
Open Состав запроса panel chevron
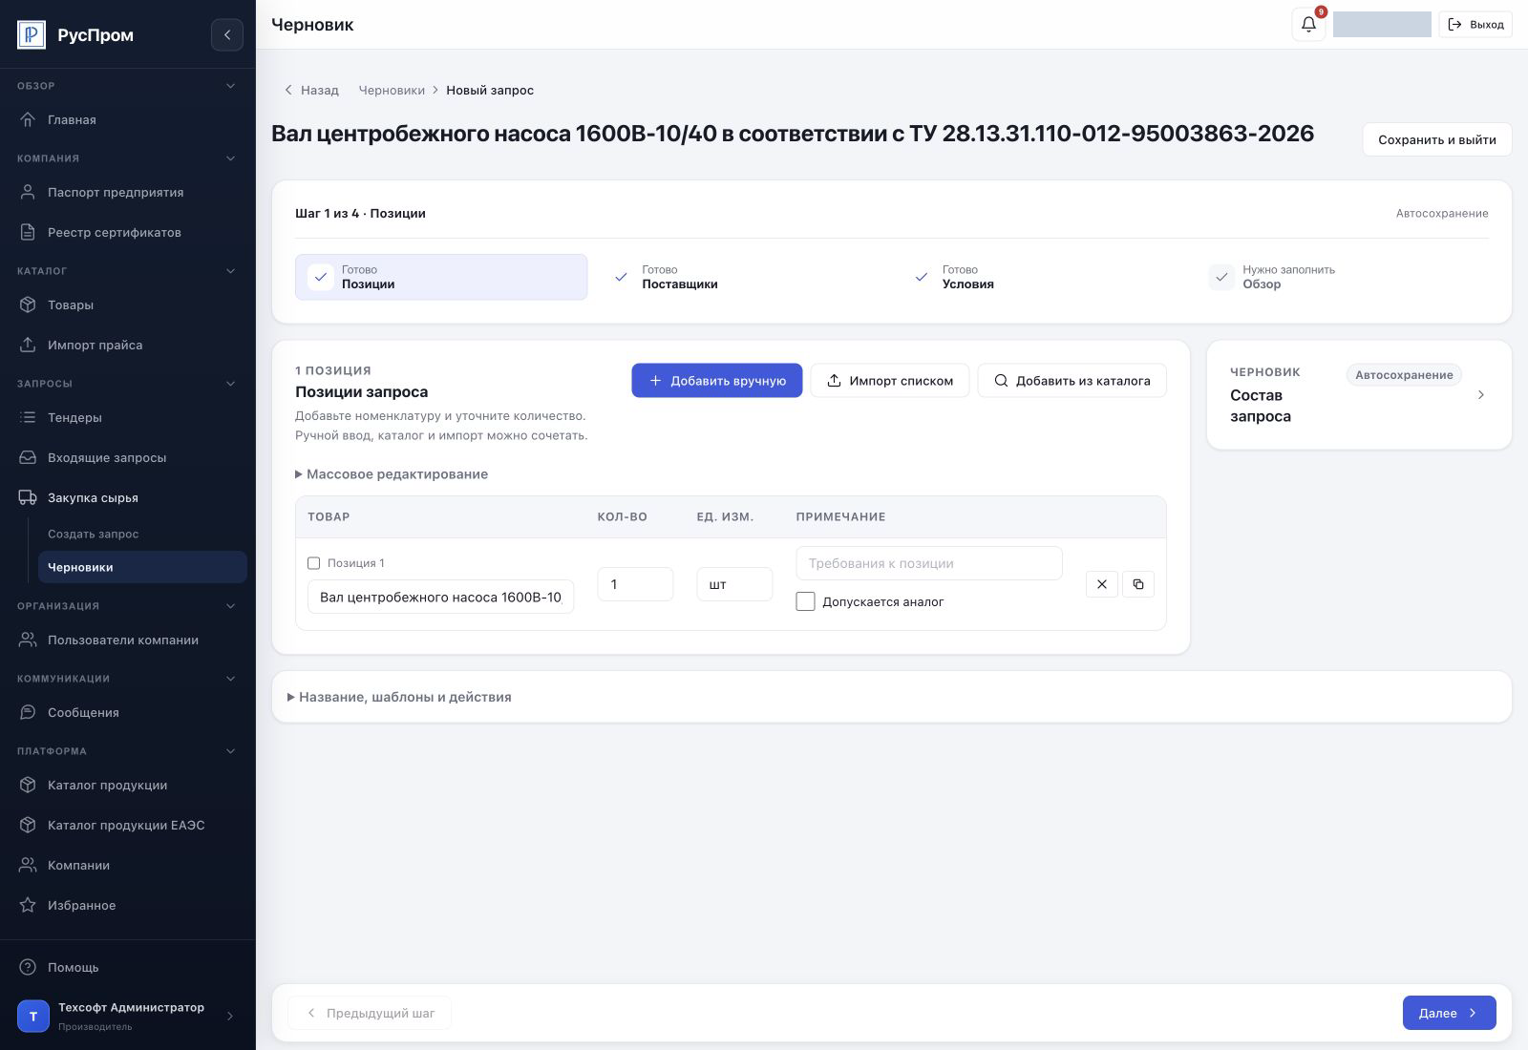pos(1480,394)
